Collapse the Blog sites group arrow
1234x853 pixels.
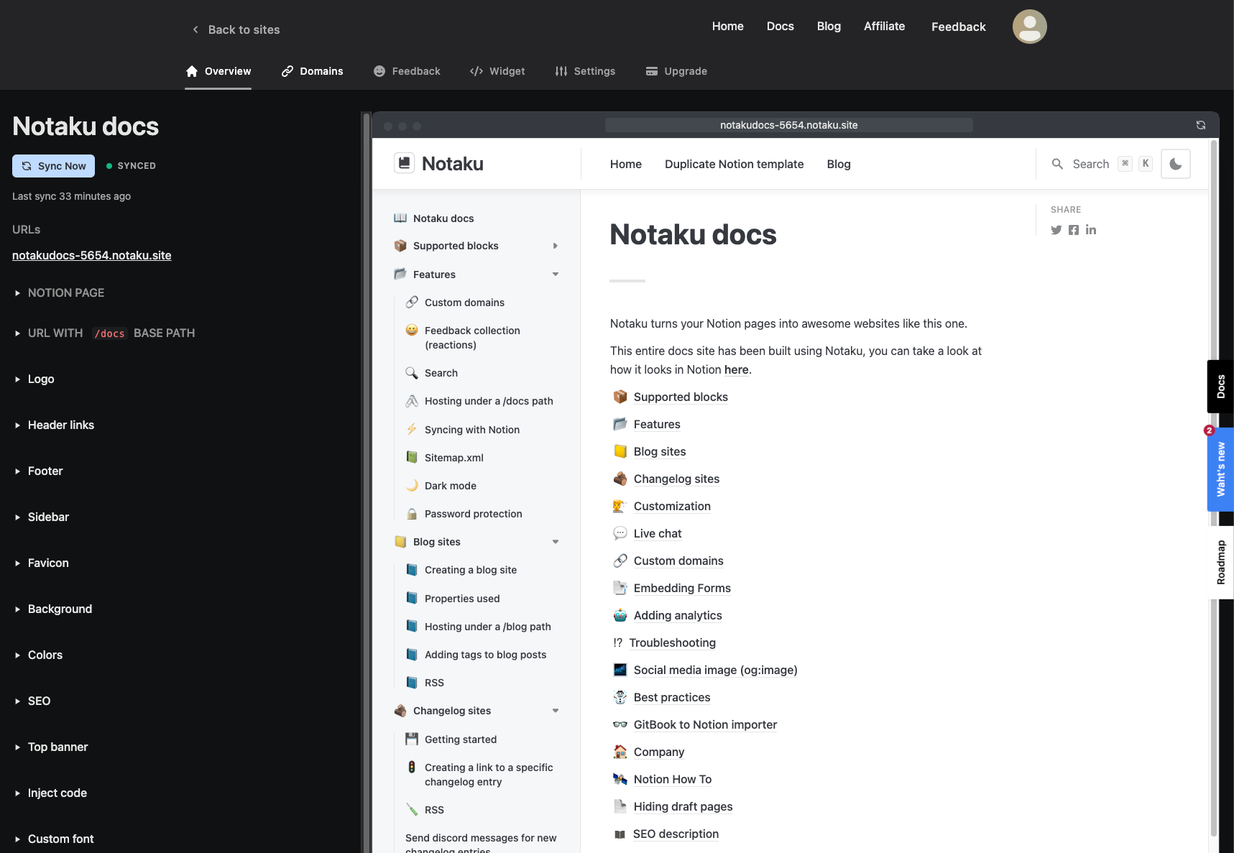coord(556,542)
